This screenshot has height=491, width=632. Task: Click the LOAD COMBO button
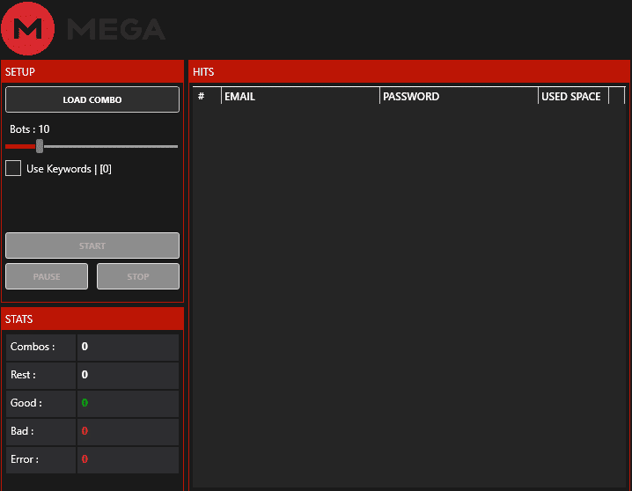tap(92, 99)
